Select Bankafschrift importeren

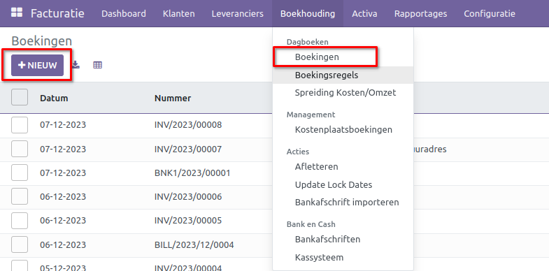(347, 203)
